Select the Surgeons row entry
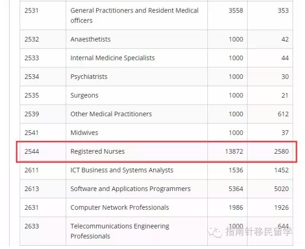 [x=84, y=95]
